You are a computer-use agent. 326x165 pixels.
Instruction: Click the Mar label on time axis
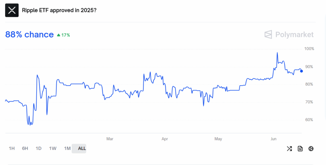pos(110,139)
